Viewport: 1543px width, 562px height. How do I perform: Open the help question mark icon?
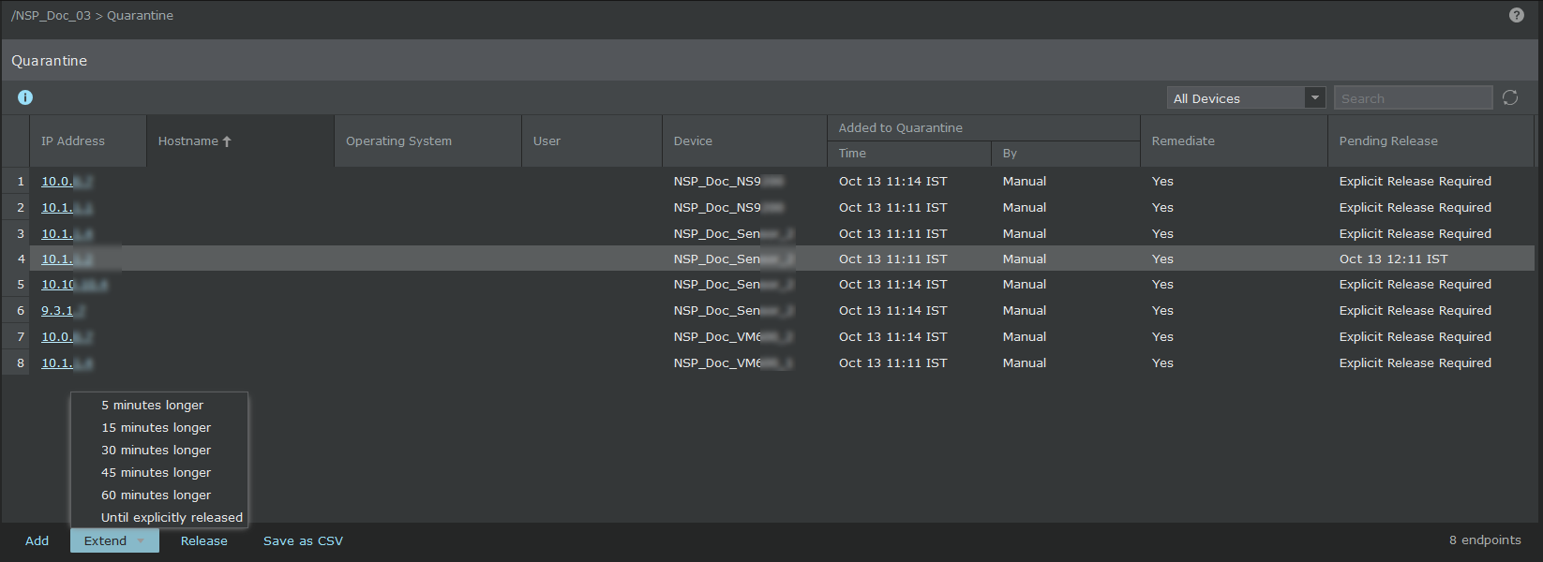[x=1516, y=15]
